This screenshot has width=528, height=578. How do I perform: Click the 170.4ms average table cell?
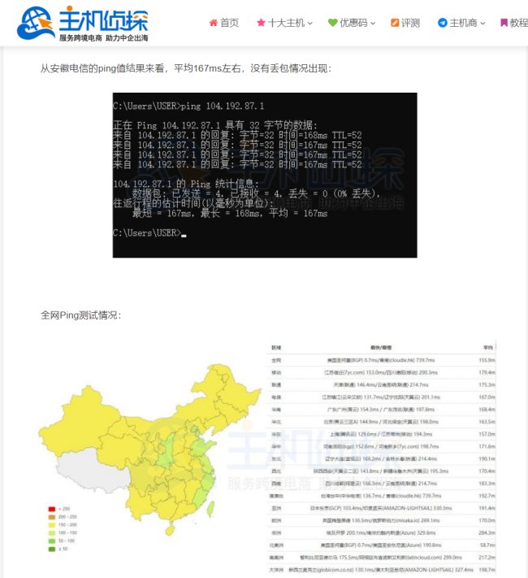pyautogui.click(x=487, y=472)
